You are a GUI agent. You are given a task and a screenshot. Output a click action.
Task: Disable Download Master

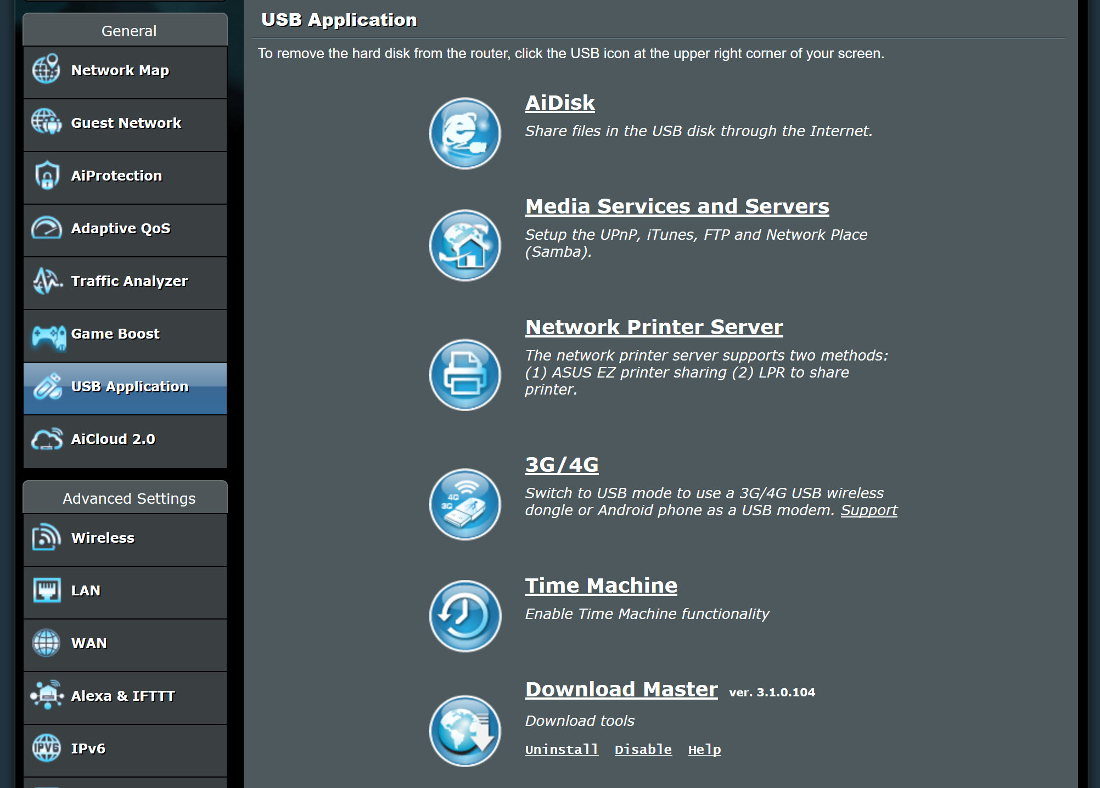coord(643,750)
